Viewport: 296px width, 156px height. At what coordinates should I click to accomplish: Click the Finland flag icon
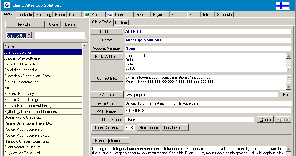tap(282, 6)
